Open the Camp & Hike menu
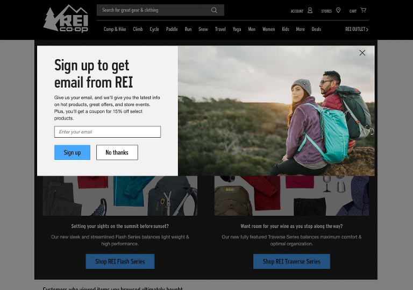 115,29
